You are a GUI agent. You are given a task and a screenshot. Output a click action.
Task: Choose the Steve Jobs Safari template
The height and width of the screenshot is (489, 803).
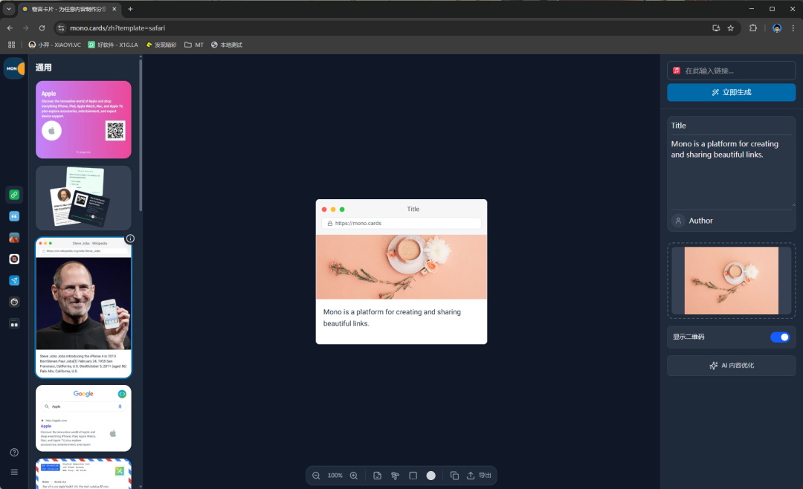pos(83,307)
